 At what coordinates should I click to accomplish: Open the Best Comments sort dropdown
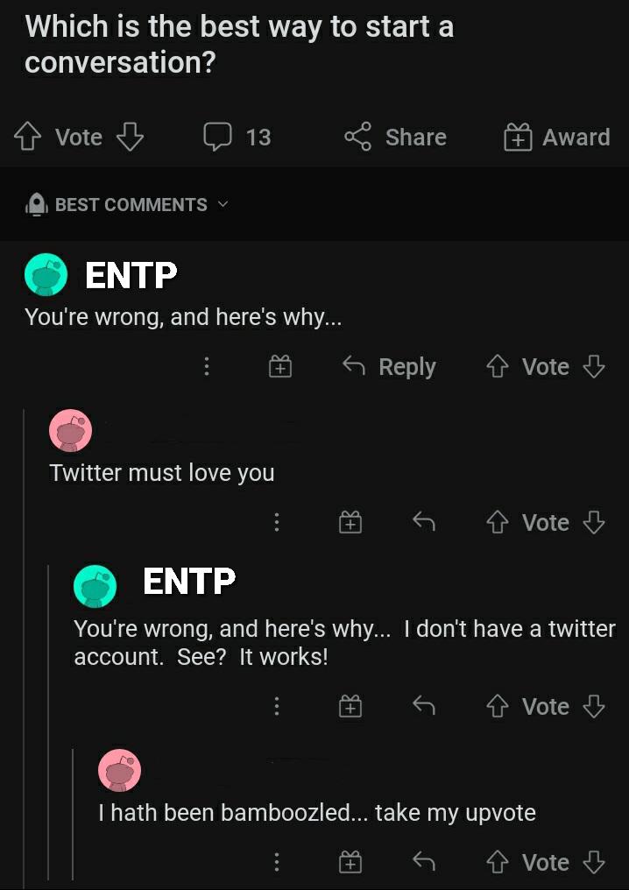[130, 204]
